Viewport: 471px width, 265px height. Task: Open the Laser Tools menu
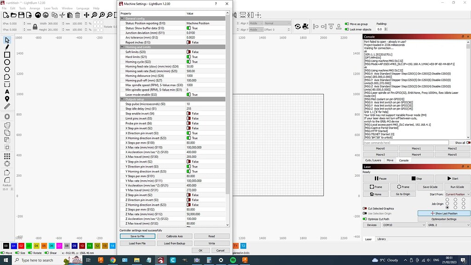tap(50, 8)
